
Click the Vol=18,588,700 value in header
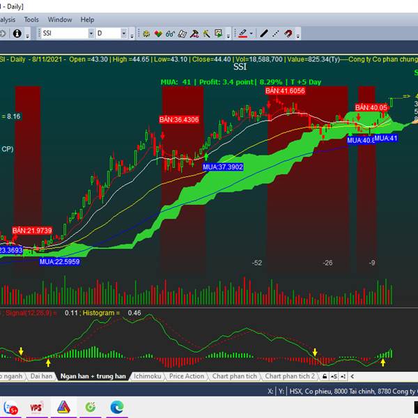tap(259, 59)
